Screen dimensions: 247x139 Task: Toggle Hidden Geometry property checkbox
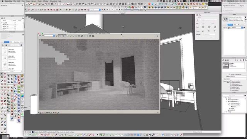click(230, 83)
